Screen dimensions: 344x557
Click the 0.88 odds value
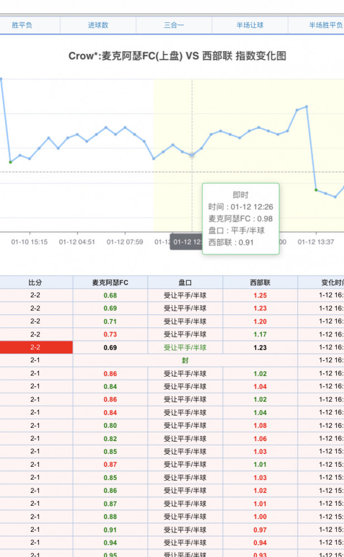(110, 517)
